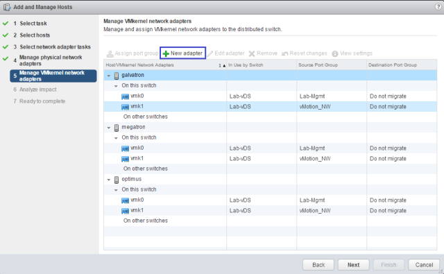Select On other switches under megatron
The height and width of the screenshot is (274, 444).
tap(145, 169)
